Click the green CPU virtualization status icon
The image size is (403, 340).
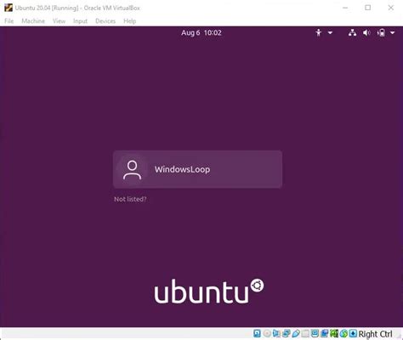pyautogui.click(x=334, y=333)
